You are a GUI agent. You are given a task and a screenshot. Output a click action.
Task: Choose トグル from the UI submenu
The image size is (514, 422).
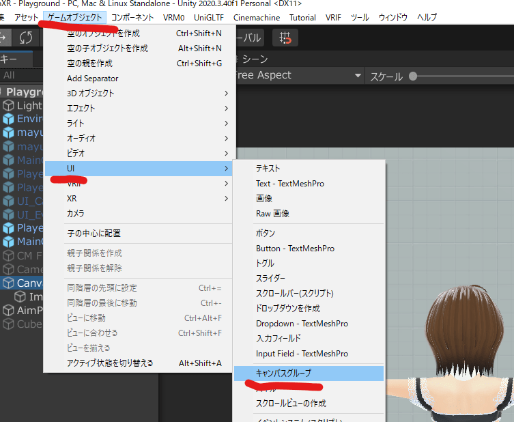(265, 264)
